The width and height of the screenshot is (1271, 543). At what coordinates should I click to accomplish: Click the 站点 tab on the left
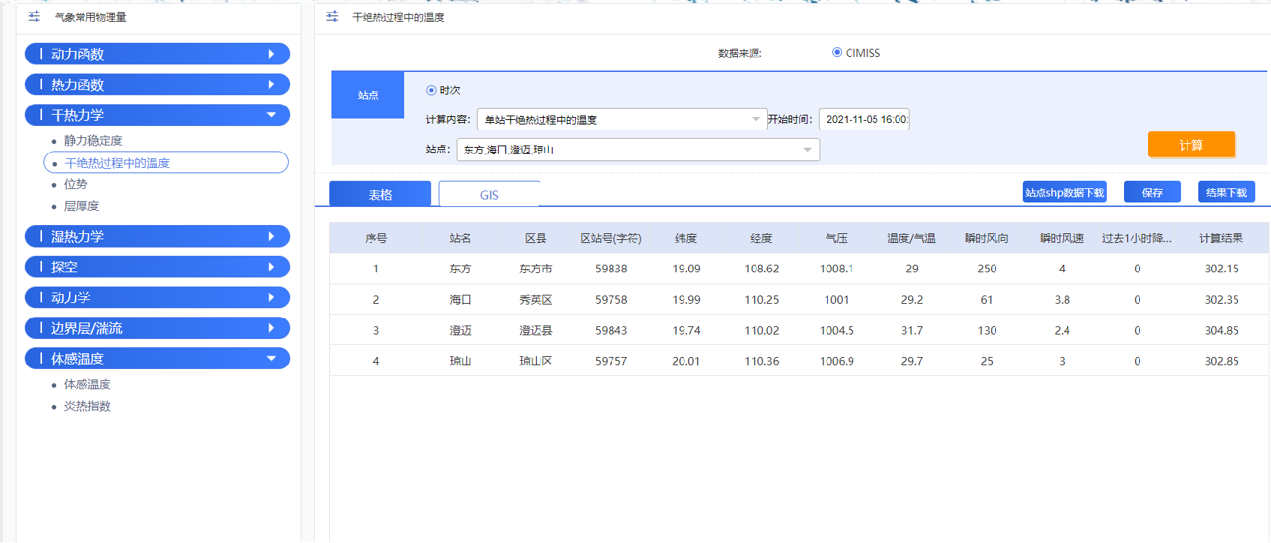(x=367, y=95)
